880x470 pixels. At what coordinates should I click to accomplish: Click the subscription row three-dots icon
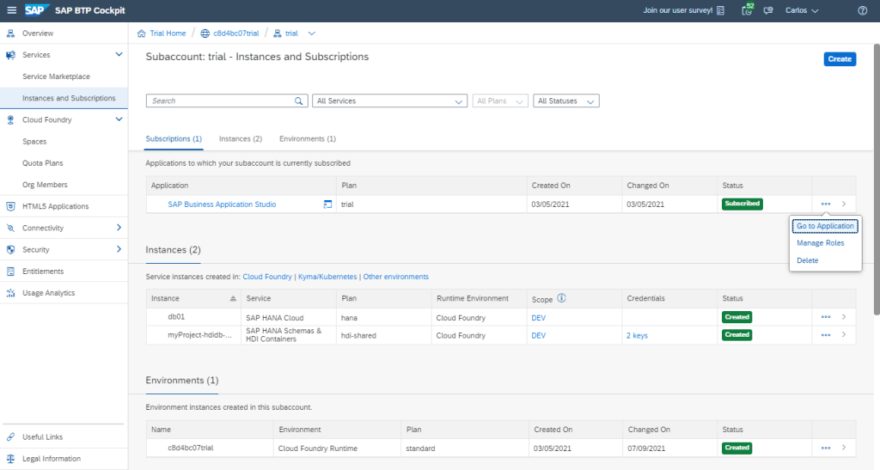(826, 204)
